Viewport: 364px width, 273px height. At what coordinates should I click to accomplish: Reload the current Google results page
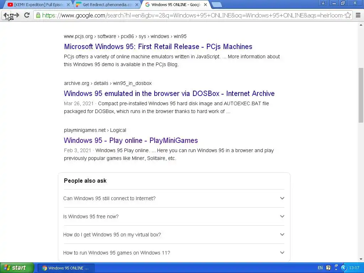pos(27,15)
